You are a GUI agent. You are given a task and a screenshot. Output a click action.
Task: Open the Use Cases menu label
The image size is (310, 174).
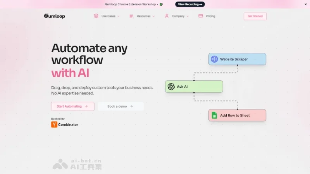pyautogui.click(x=108, y=16)
